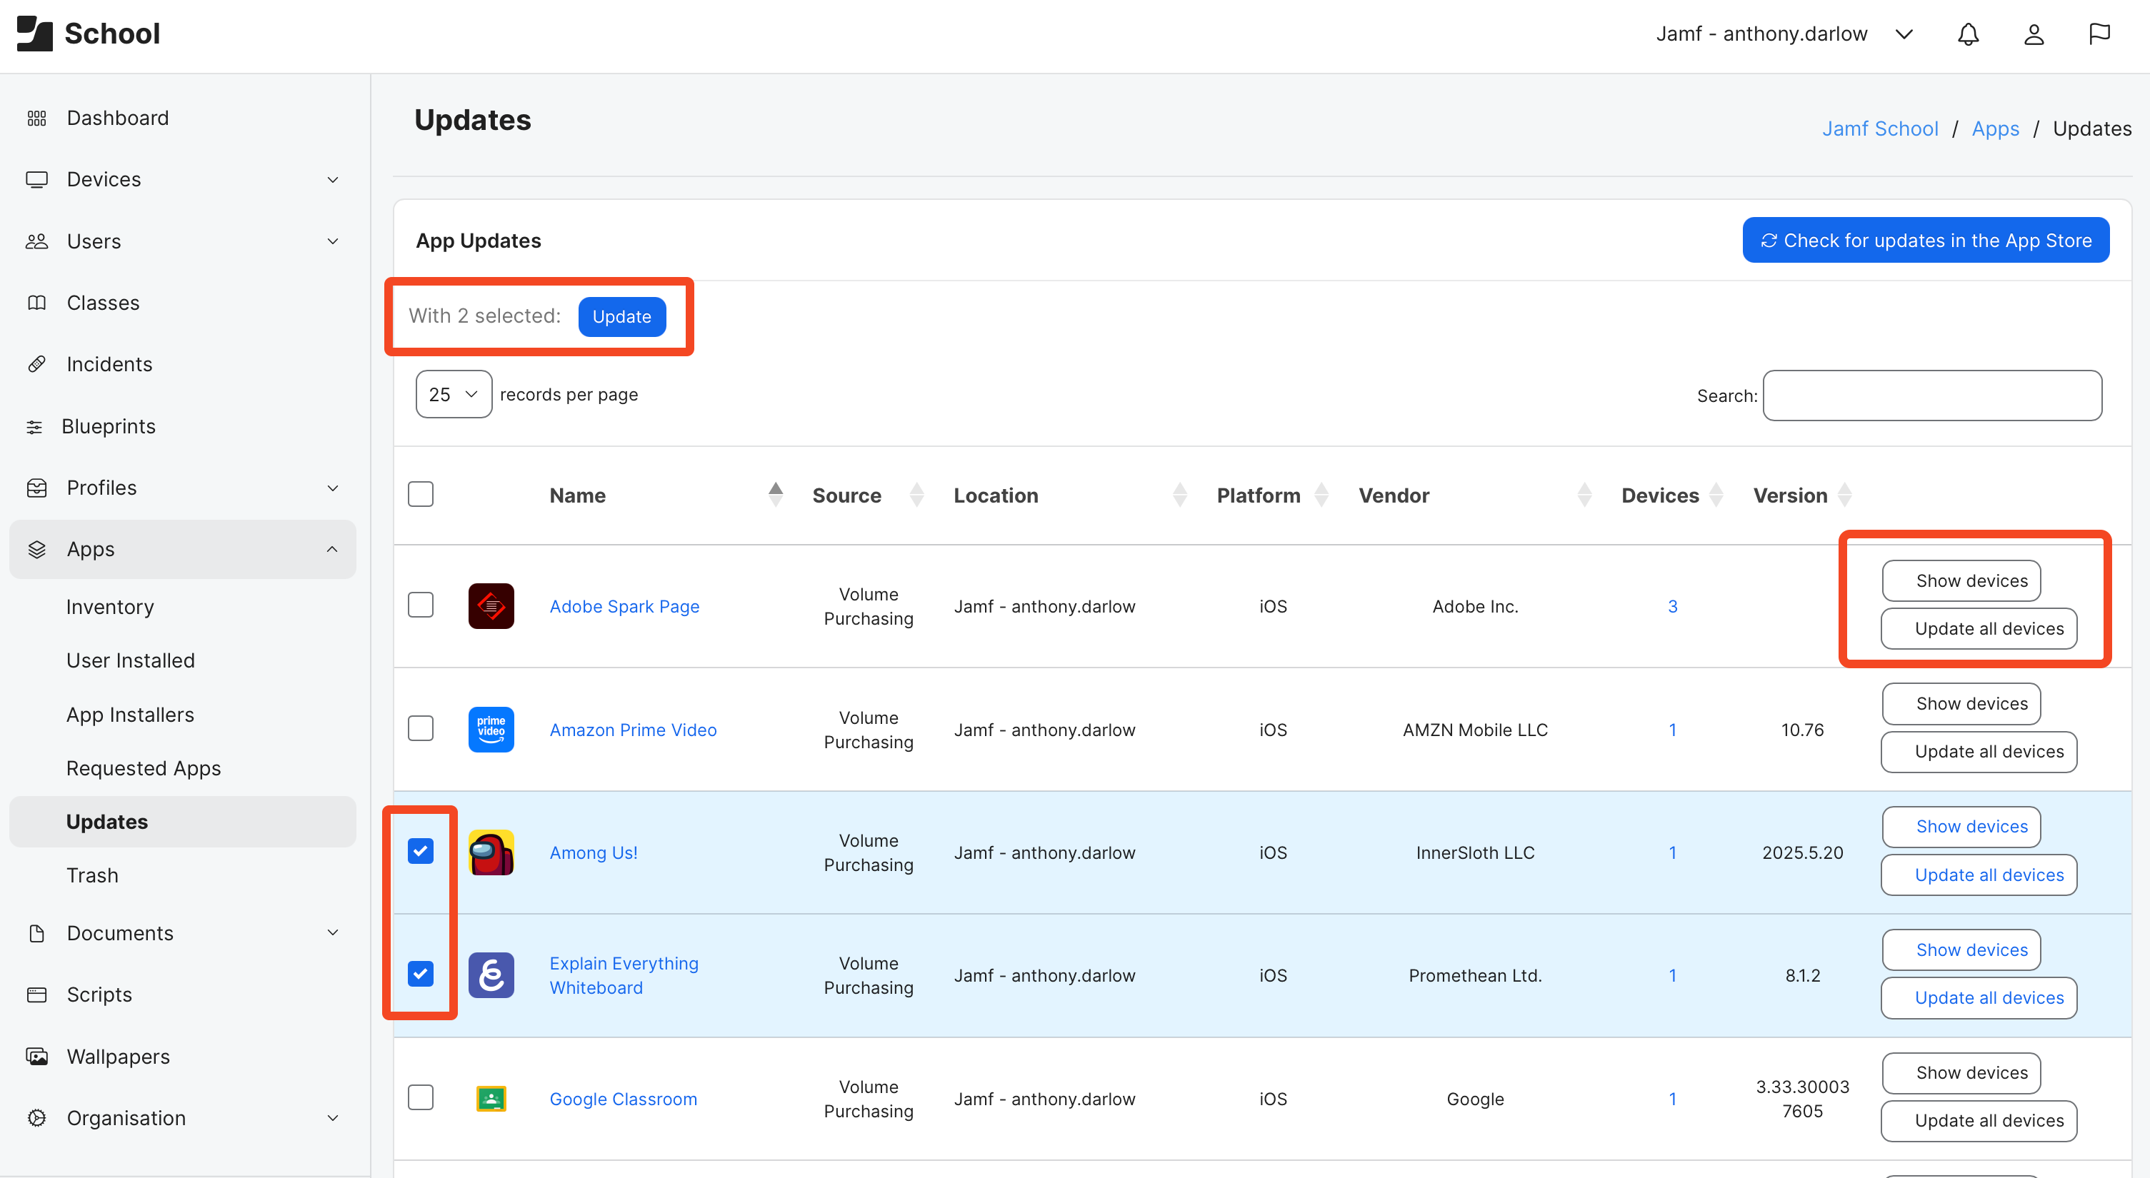The width and height of the screenshot is (2150, 1178).
Task: Click the Explain Everything Whiteboard app icon
Action: coord(491,975)
